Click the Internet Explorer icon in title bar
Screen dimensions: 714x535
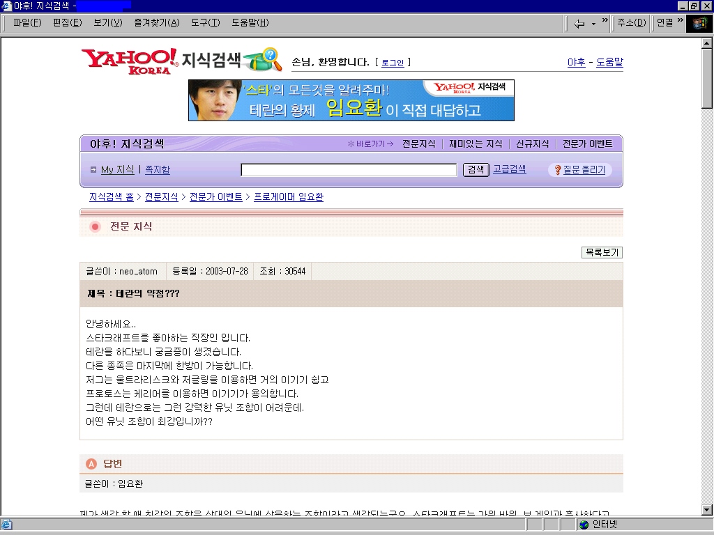click(x=6, y=6)
